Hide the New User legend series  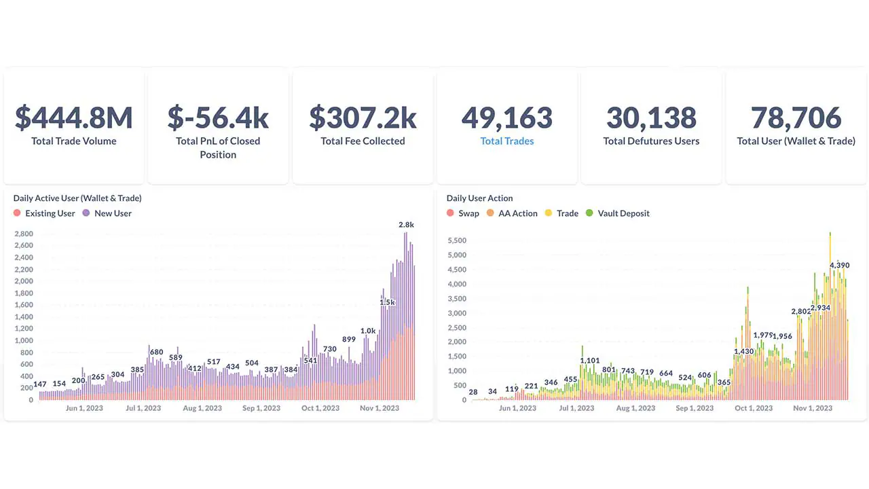(113, 213)
